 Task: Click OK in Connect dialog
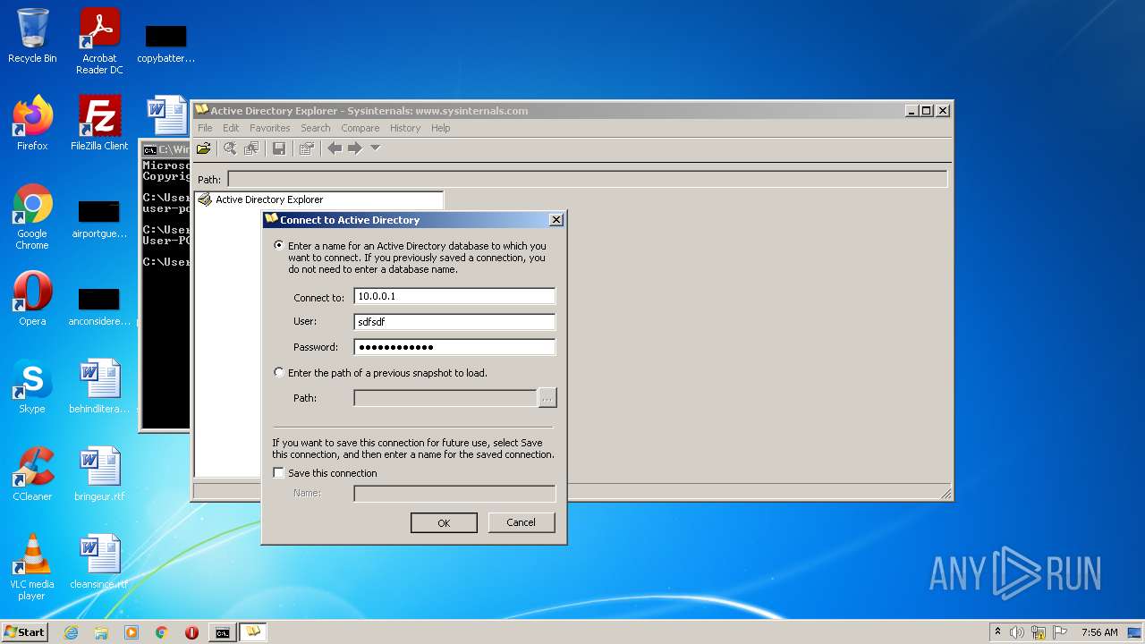pos(444,522)
